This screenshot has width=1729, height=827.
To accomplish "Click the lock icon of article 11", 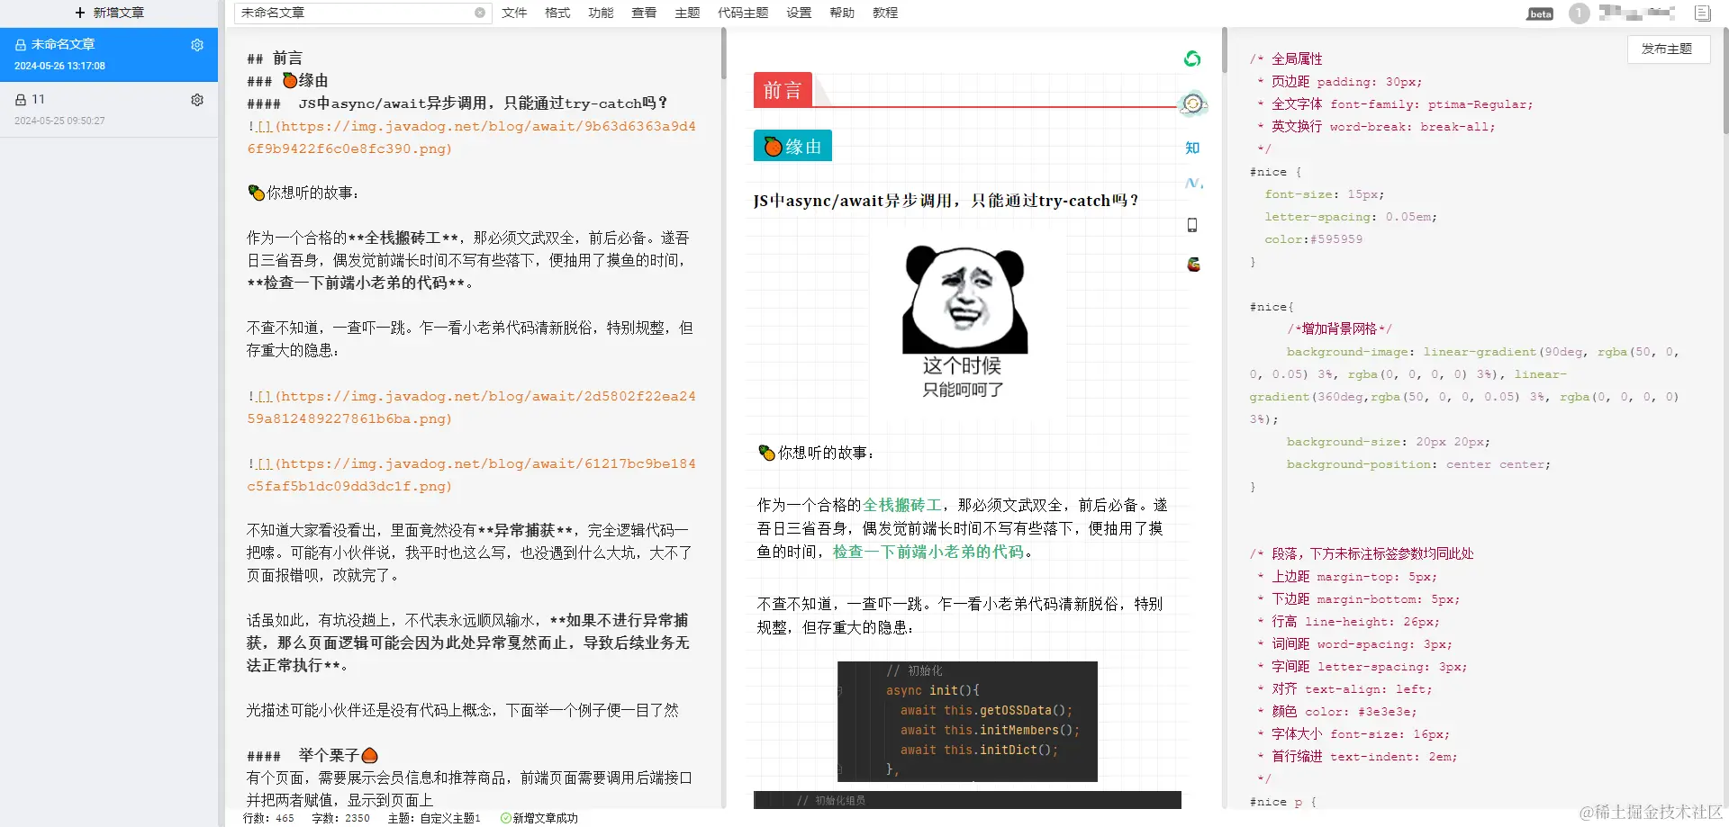I will 21,100.
